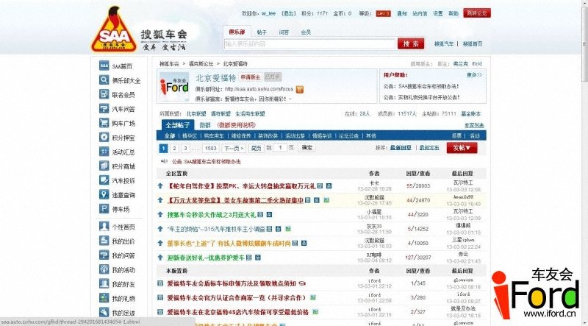Open the 活动汇总 sidebar icon

pyautogui.click(x=104, y=152)
